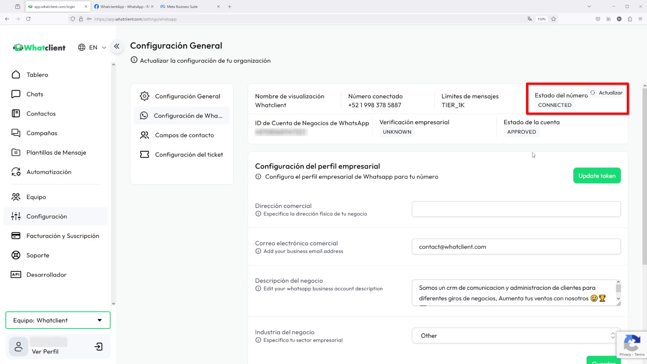Viewport: 647px width, 364px height.
Task: Click the Dirección comercial input field
Action: click(516, 209)
